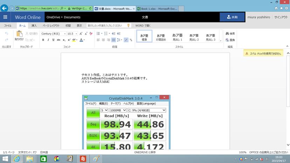This screenshot has height=163, width=290.
Task: Open the ファイル (File) tab
Action: (x=8, y=26)
